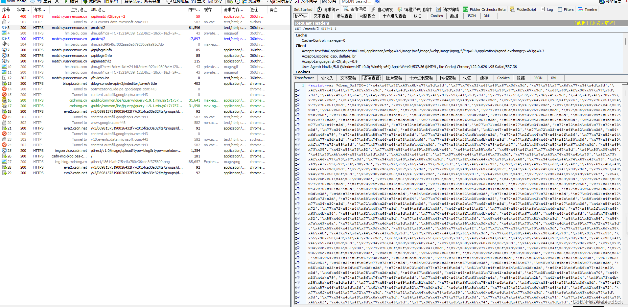The width and height of the screenshot is (628, 307).
Task: Click the request headers vertical scrollbar
Action: [x=625, y=53]
